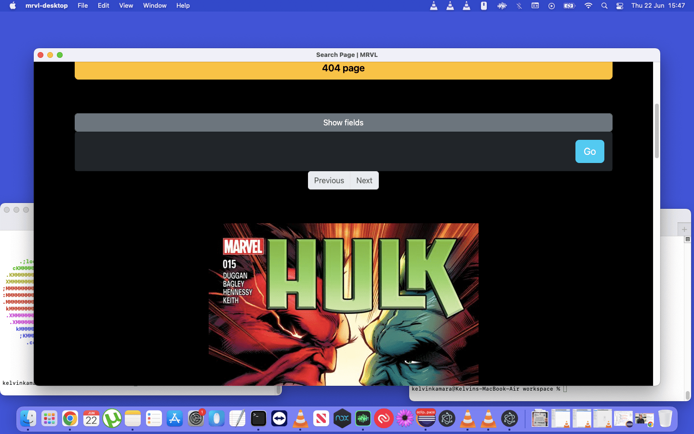The image size is (694, 434).
Task: Open the Nox app in dock
Action: pyautogui.click(x=342, y=419)
